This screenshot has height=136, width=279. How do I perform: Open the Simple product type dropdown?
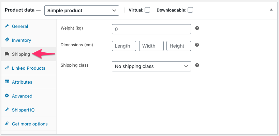[82, 11]
